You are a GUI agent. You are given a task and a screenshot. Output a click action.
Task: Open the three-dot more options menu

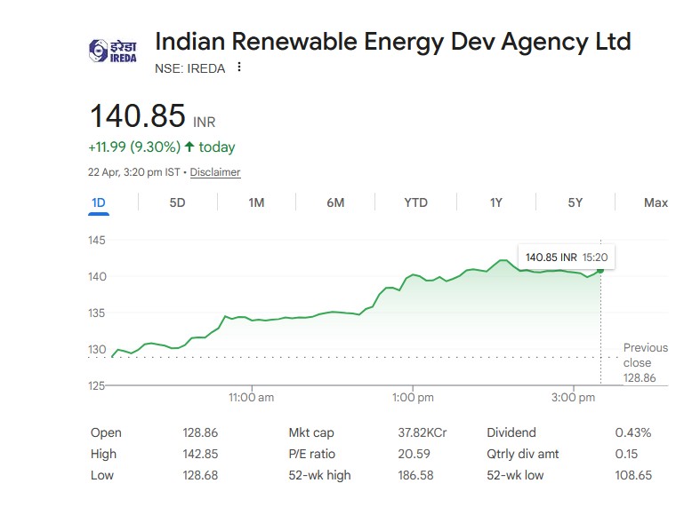coord(239,67)
